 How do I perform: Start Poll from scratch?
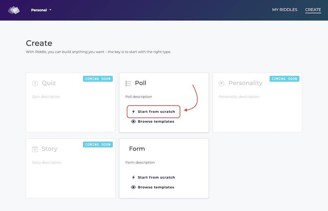(153, 111)
